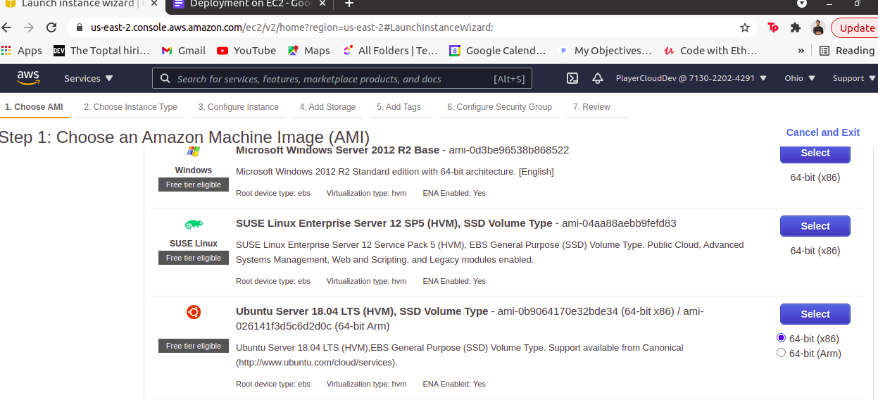This screenshot has height=400, width=878.
Task: Open the Reading list button
Action: click(847, 51)
